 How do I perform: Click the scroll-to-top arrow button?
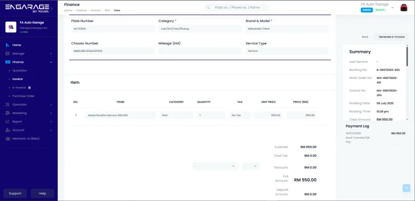coord(406,188)
